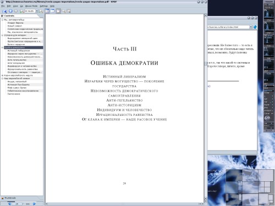This screenshot has width=275, height=206.
Task: Collapse the 'Наш европейский символ' tree node
Action: [2, 79]
